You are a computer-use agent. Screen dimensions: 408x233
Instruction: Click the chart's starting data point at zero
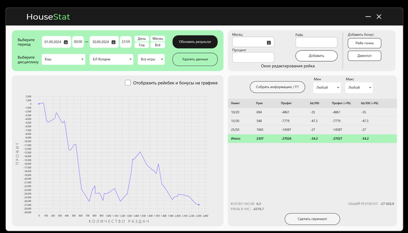[39, 104]
